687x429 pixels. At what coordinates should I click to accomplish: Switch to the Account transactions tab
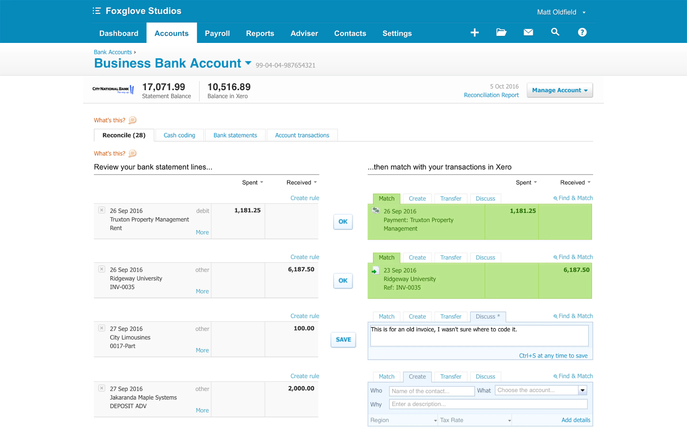pyautogui.click(x=302, y=135)
